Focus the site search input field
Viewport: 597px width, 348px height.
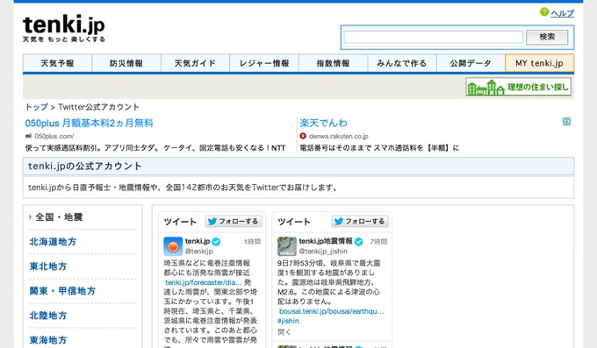pyautogui.click(x=434, y=37)
